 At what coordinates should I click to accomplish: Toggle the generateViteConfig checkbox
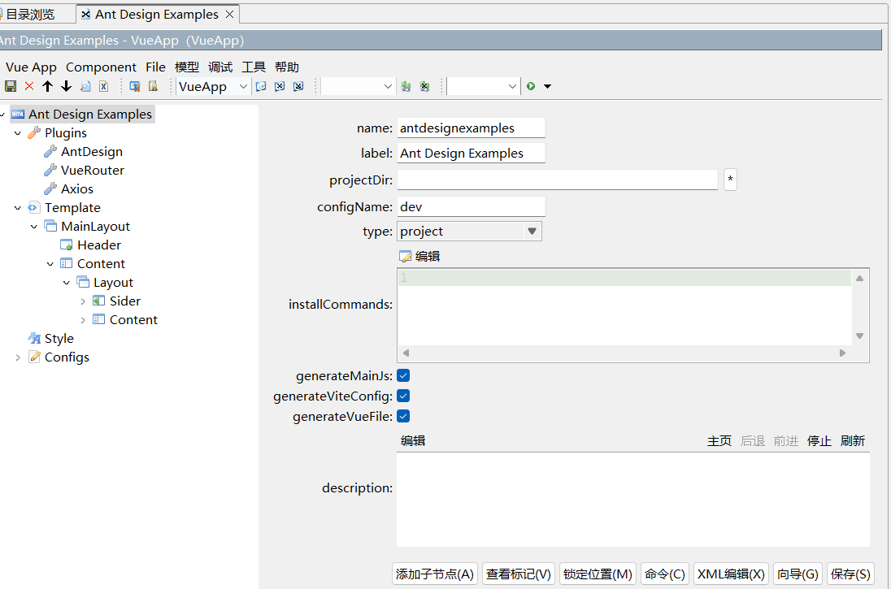pos(403,396)
